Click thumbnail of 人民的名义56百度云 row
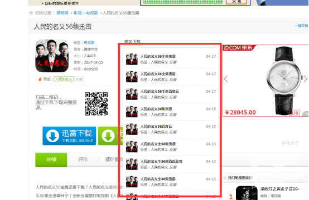 132,129
